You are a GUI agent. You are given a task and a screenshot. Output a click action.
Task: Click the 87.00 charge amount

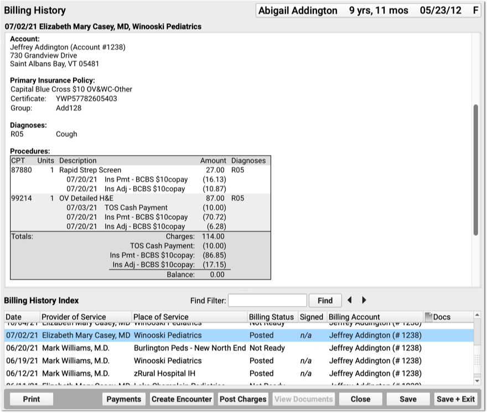215,198
